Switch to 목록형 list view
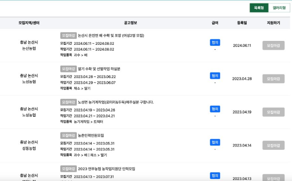Image resolution: width=292 pixels, height=181 pixels. 259,8
